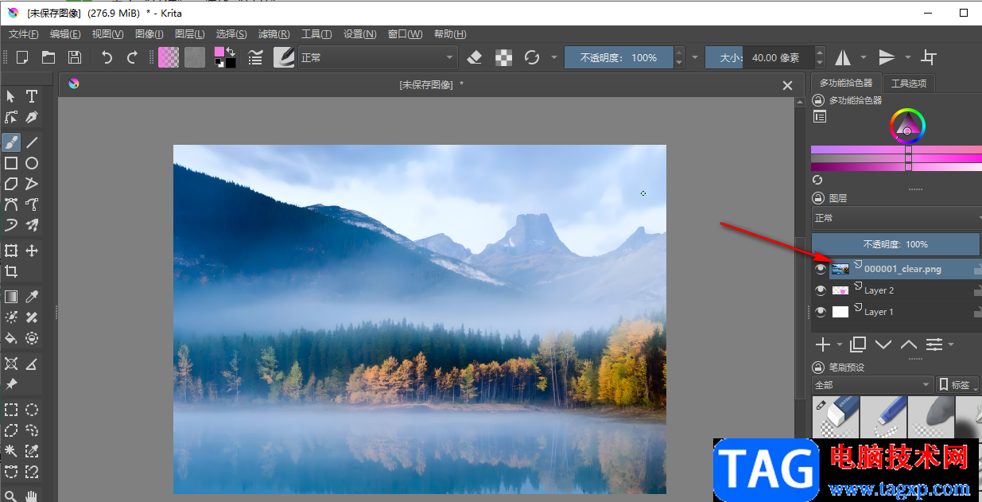
Task: Switch to the 工具选项 tab
Action: pos(908,83)
